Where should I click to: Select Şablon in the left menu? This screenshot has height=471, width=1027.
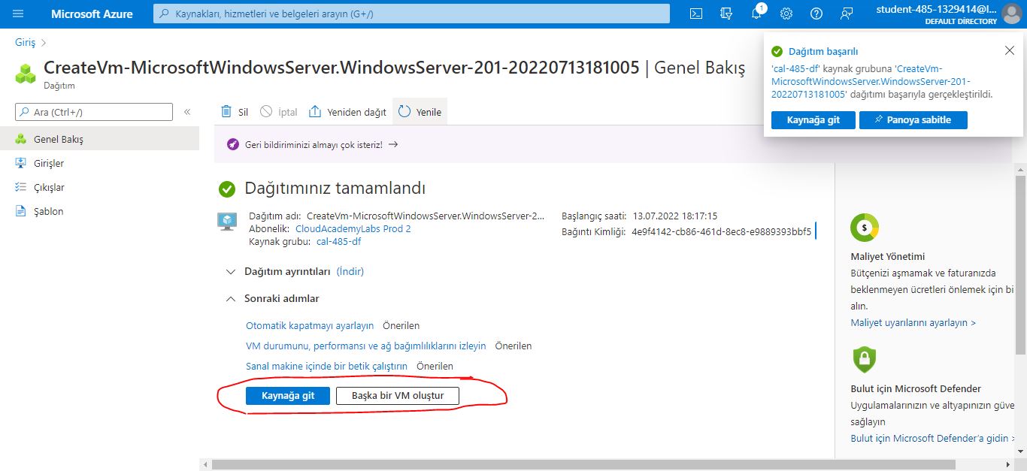click(x=99, y=211)
